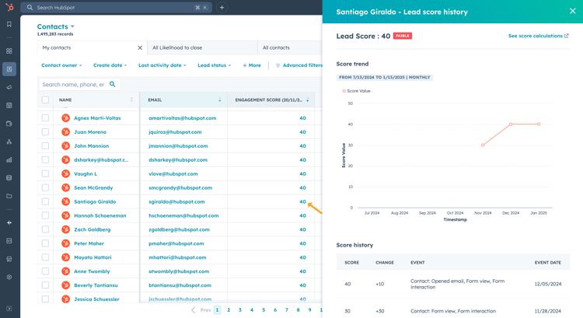Screen dimensions: 583x318
Task: Open the library folder icon in sidebar
Action: [x=9, y=196]
